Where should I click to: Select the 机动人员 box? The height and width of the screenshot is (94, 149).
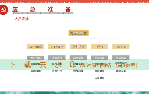tap(121, 47)
